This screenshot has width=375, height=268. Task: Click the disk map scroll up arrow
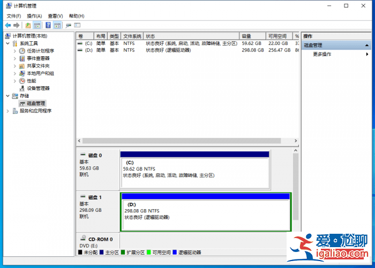pyautogui.click(x=296, y=150)
